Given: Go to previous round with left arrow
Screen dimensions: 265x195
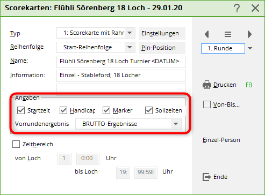Looking at the screenshot, I should pyautogui.click(x=207, y=34).
